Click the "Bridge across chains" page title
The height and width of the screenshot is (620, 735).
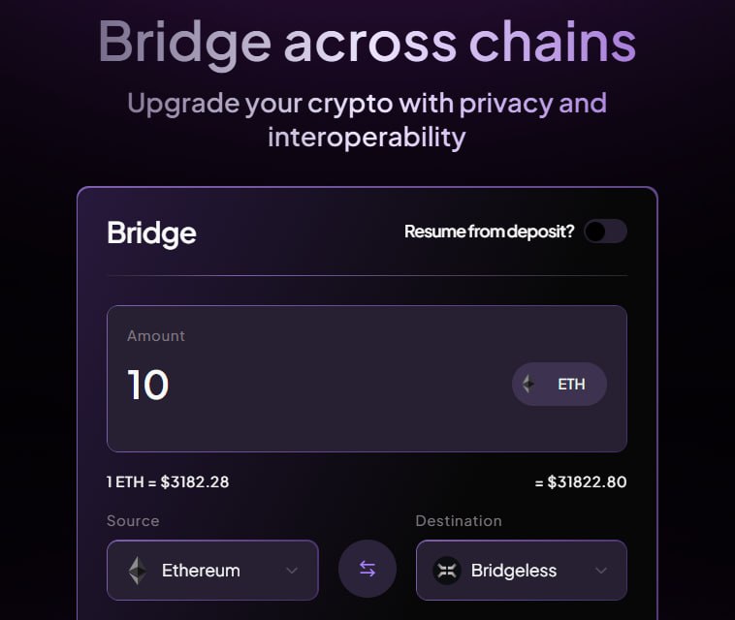(367, 42)
